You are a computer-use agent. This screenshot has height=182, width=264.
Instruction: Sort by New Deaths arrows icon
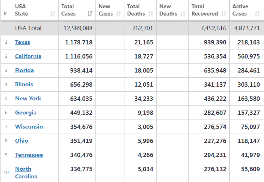183,14
